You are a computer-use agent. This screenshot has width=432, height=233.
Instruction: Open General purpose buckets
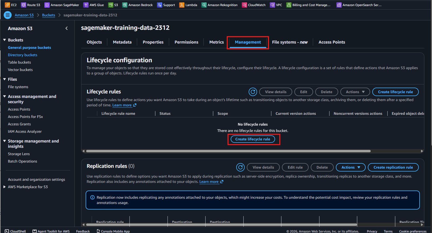[29, 47]
